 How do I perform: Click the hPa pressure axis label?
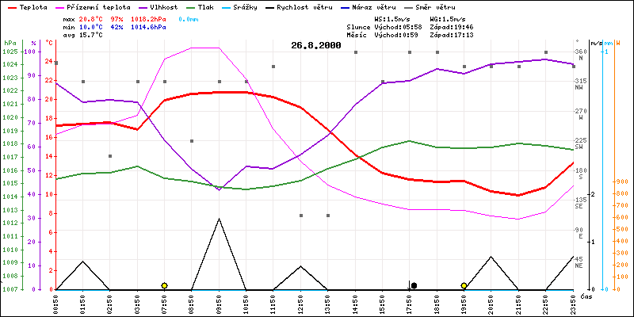coord(10,42)
